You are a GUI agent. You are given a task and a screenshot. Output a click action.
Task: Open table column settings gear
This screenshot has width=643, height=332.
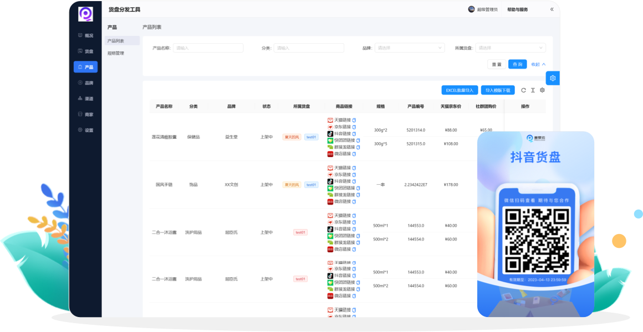pyautogui.click(x=542, y=90)
